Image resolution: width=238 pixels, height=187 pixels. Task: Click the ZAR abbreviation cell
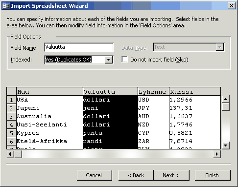pyautogui.click(x=153, y=141)
